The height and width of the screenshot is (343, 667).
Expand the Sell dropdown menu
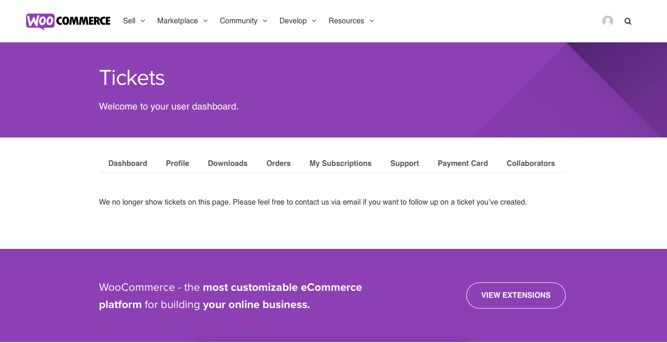[134, 21]
